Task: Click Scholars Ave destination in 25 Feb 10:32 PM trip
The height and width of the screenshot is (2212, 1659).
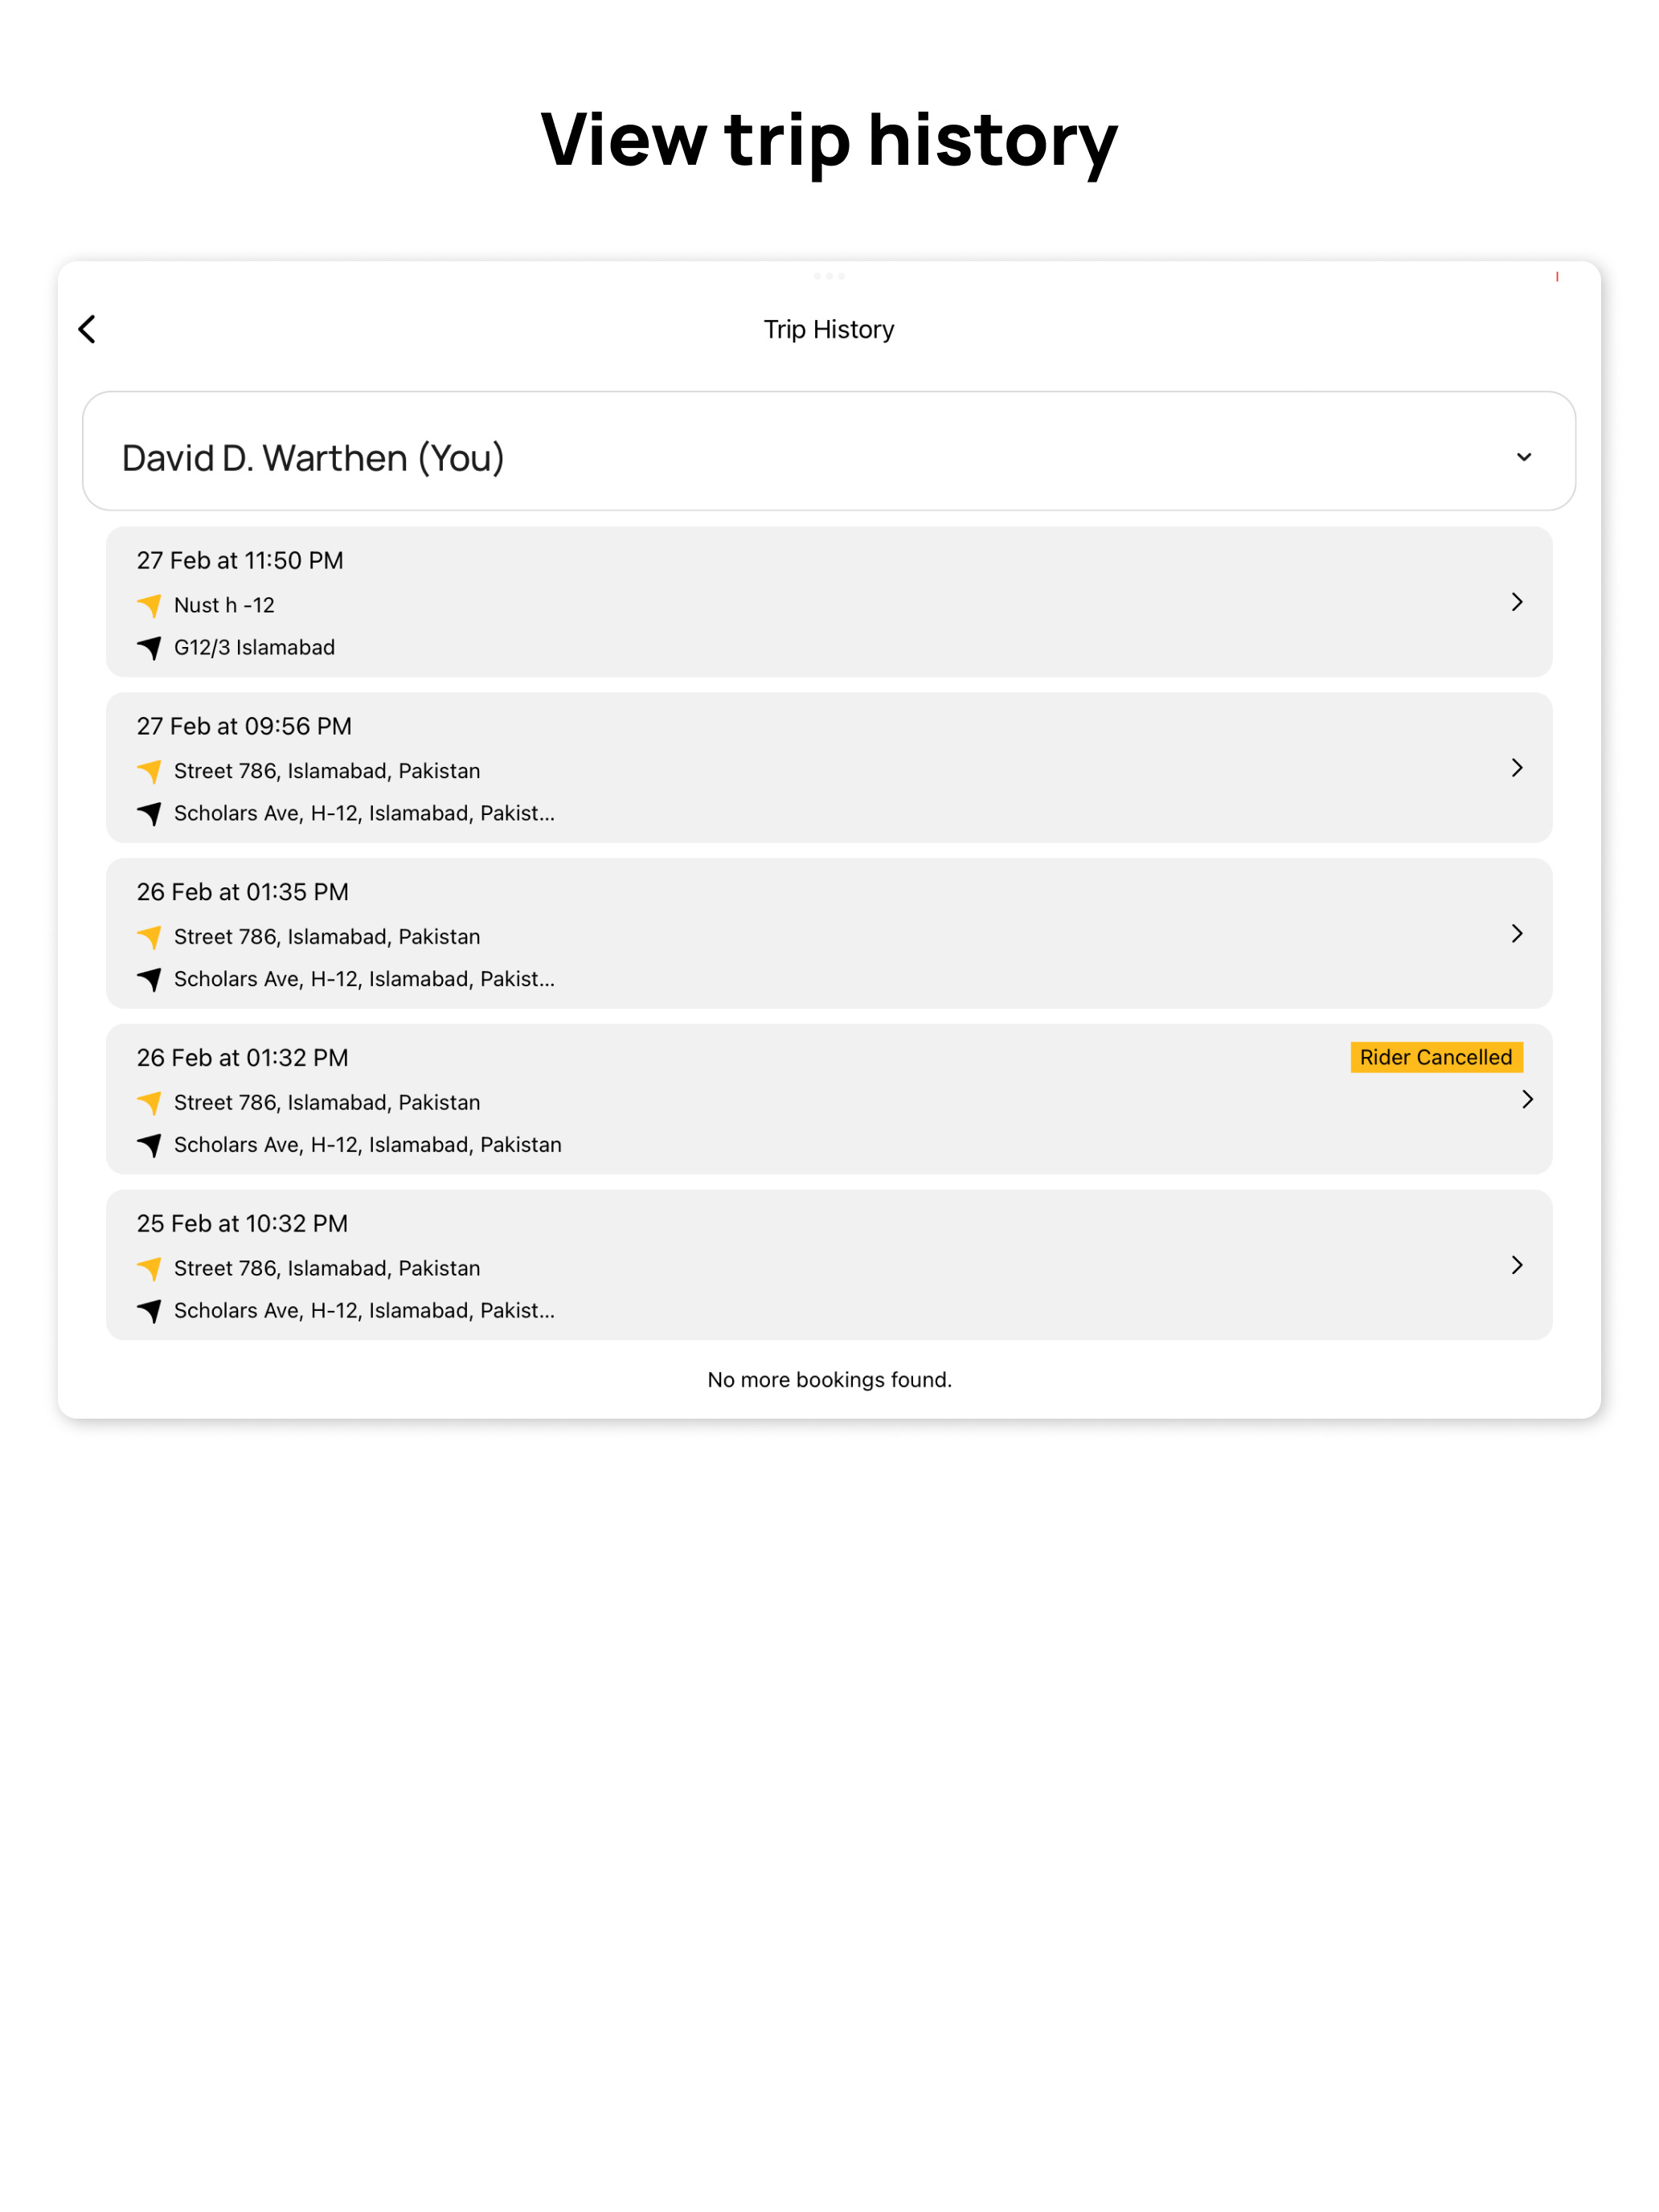Action: click(364, 1312)
